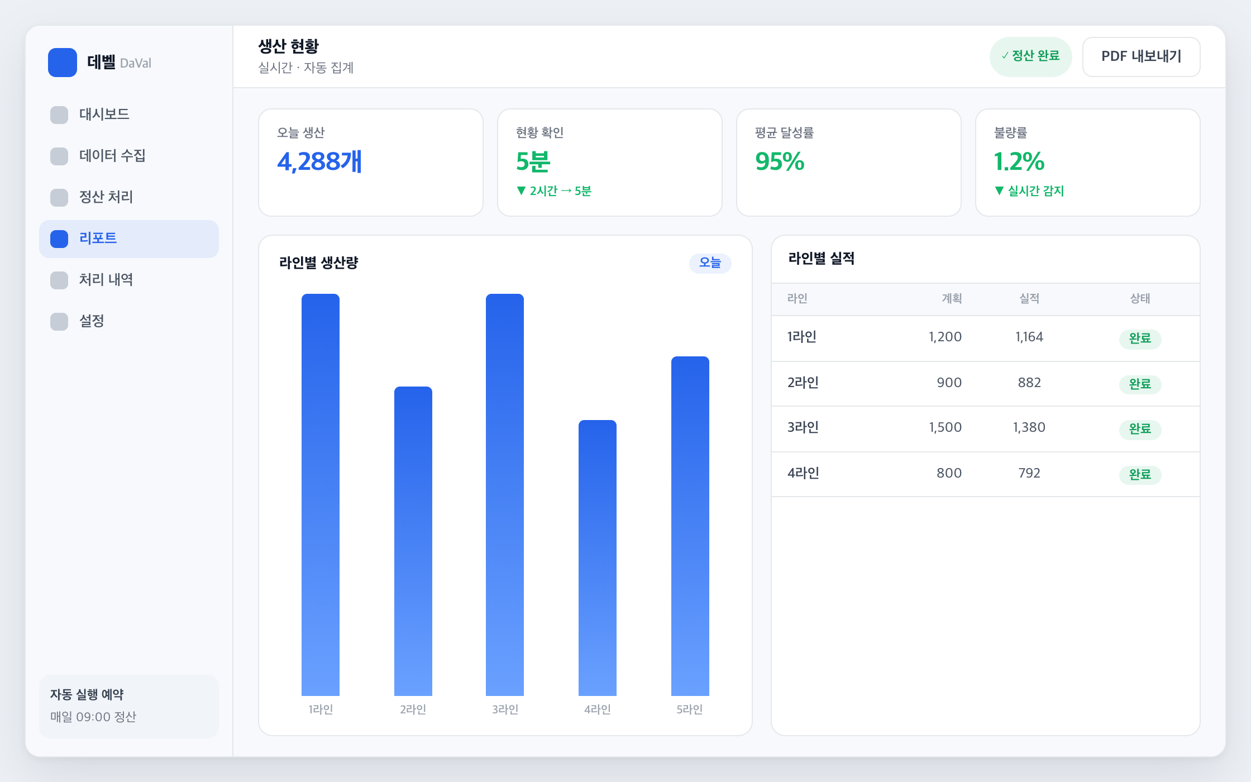
Task: Click the 5라인 bar in the chart
Action: point(690,526)
